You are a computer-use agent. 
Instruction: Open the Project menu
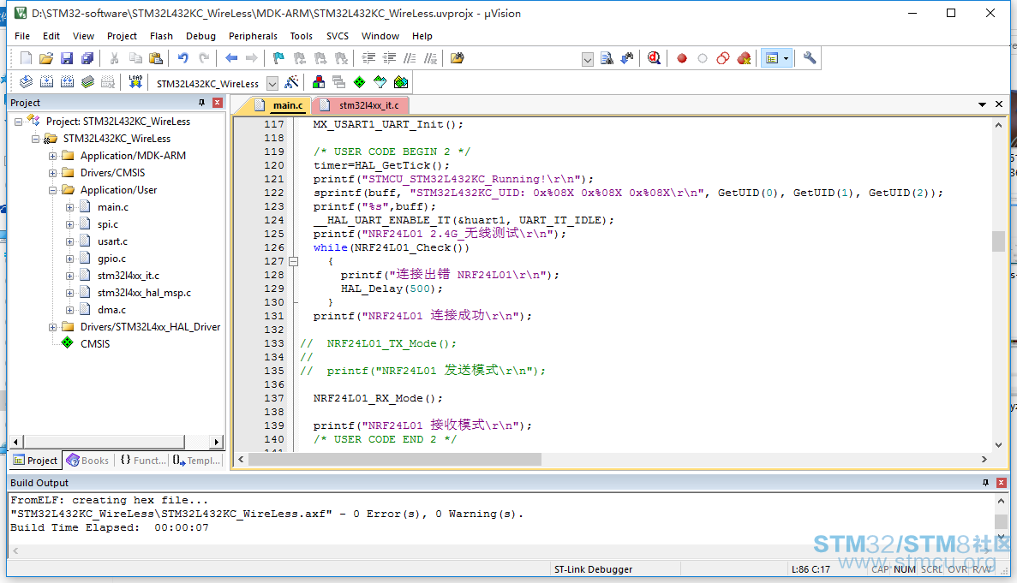pyautogui.click(x=122, y=36)
